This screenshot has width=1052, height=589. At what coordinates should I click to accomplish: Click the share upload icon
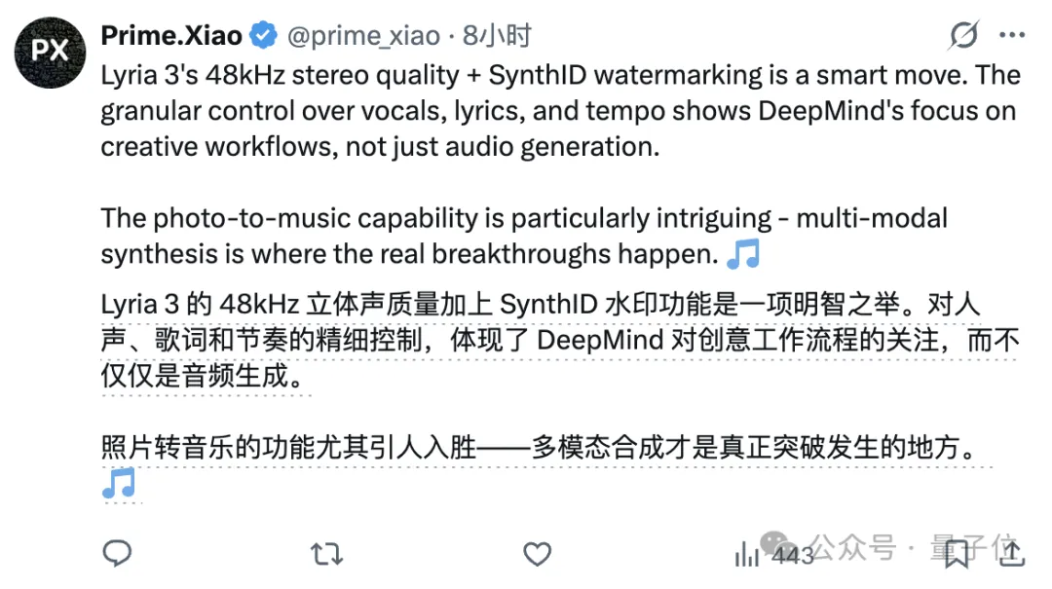click(x=1013, y=553)
